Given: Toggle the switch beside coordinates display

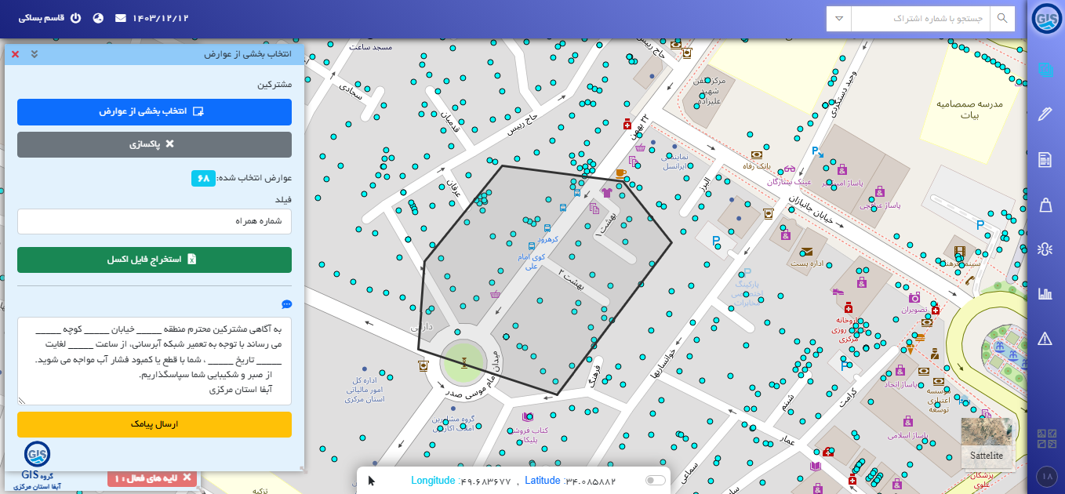Looking at the screenshot, I should pos(656,481).
